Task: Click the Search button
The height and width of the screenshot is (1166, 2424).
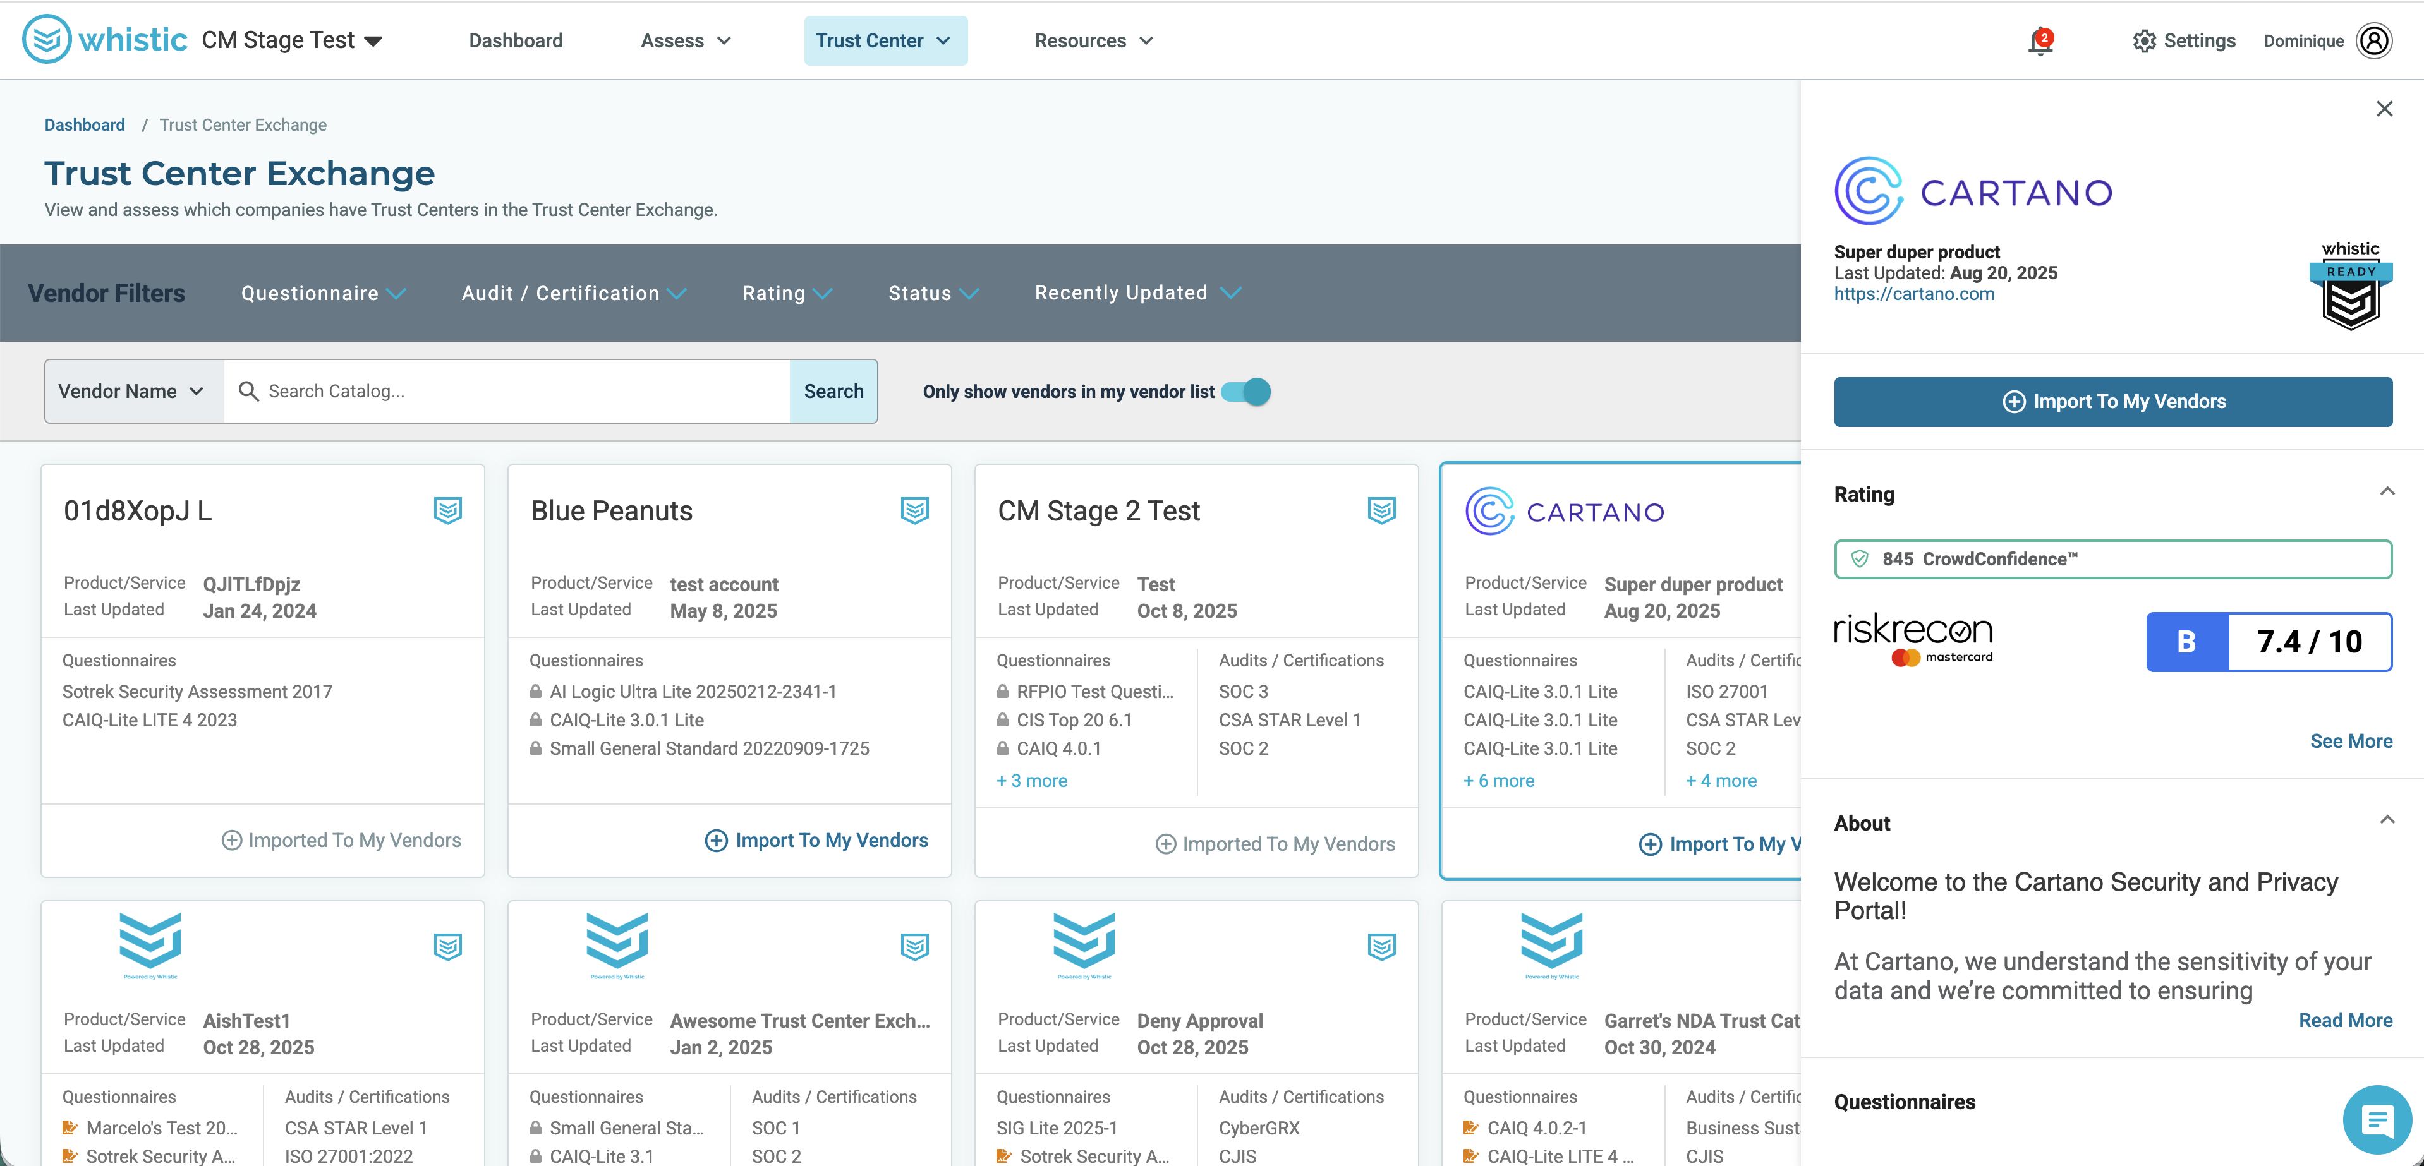Action: pos(833,391)
